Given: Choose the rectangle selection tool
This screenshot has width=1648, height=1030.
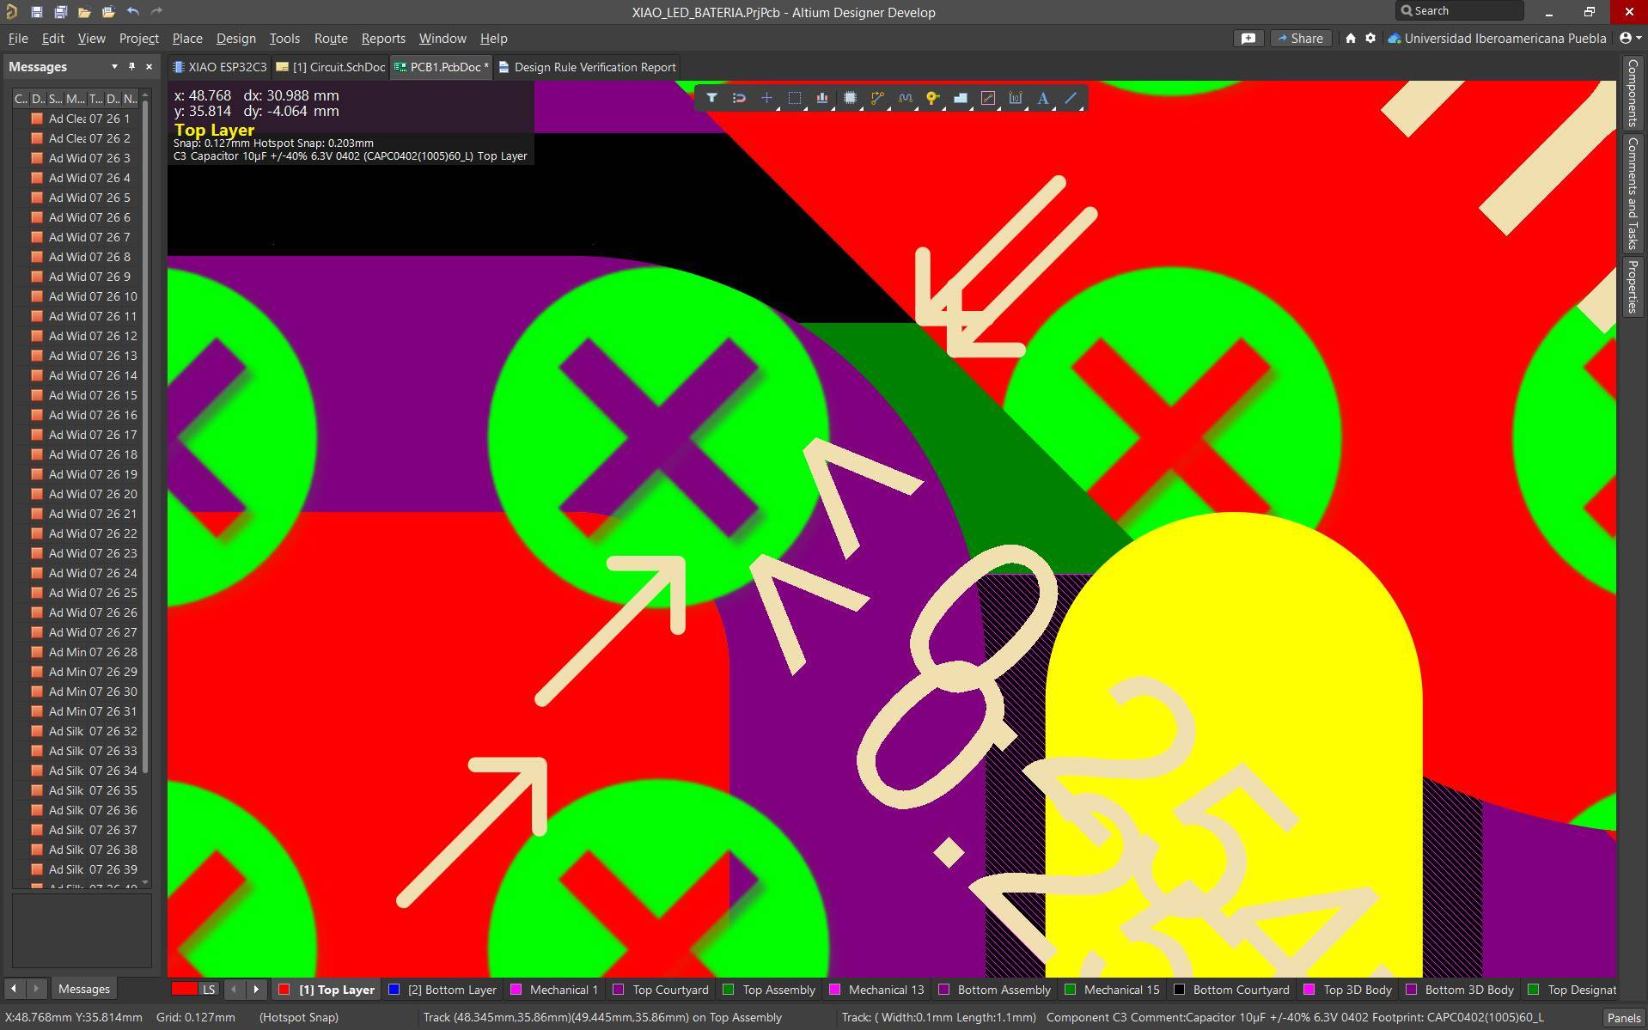Looking at the screenshot, I should point(795,98).
